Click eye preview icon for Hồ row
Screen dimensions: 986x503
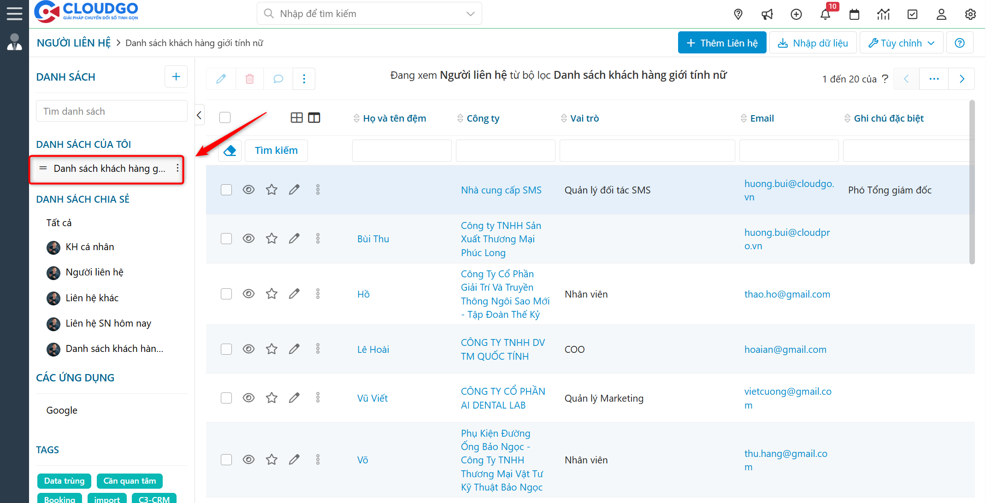coord(248,294)
